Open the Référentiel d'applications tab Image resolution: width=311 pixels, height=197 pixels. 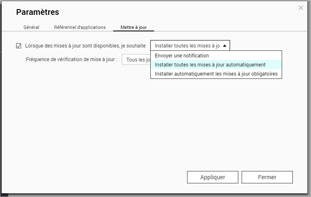80,27
